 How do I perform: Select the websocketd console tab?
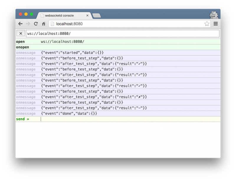pos(64,16)
